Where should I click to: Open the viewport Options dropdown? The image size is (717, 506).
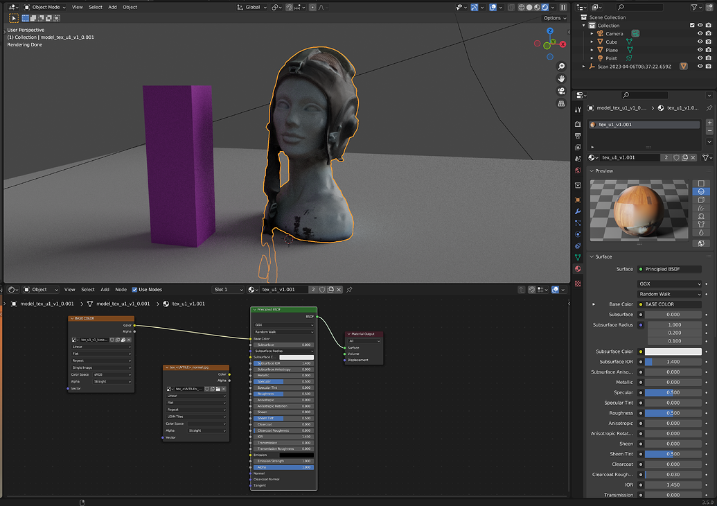pos(555,18)
